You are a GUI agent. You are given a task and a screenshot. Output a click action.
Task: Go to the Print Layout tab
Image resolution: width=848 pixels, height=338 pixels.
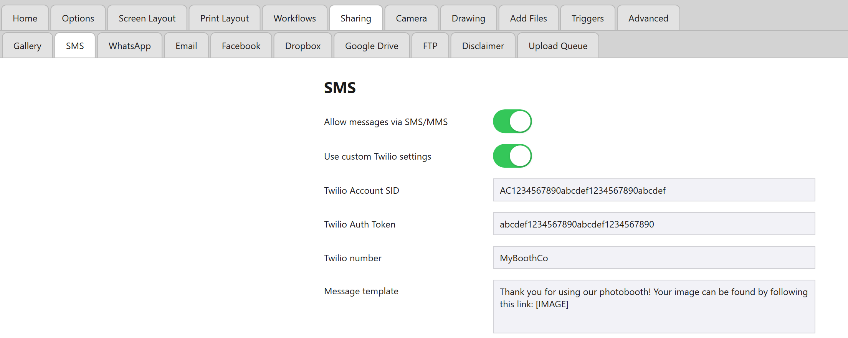click(225, 18)
